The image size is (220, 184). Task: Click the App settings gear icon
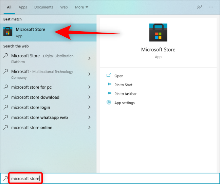(x=109, y=102)
